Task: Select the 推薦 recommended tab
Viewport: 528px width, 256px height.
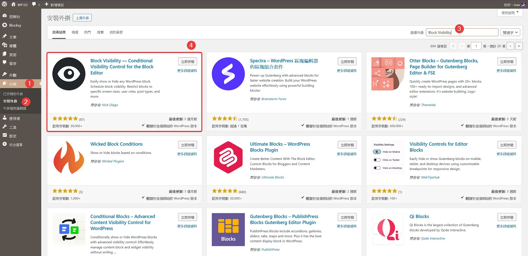Action: pos(100,32)
